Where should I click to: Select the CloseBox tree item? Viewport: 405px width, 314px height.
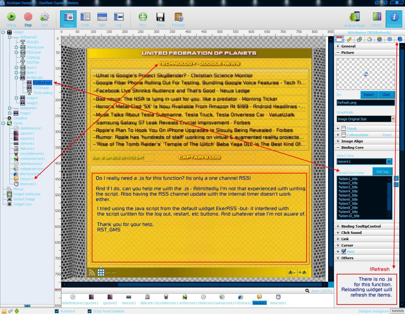click(20, 118)
